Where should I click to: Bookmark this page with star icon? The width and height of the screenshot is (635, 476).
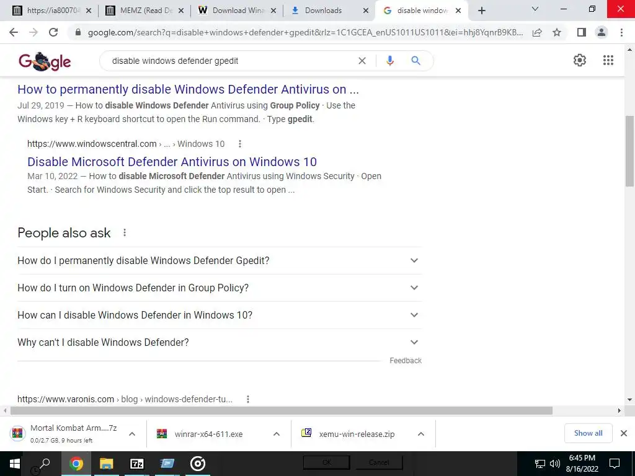[x=557, y=32]
